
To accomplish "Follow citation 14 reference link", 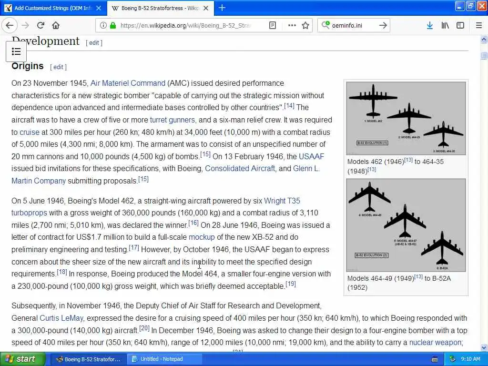I will [289, 106].
